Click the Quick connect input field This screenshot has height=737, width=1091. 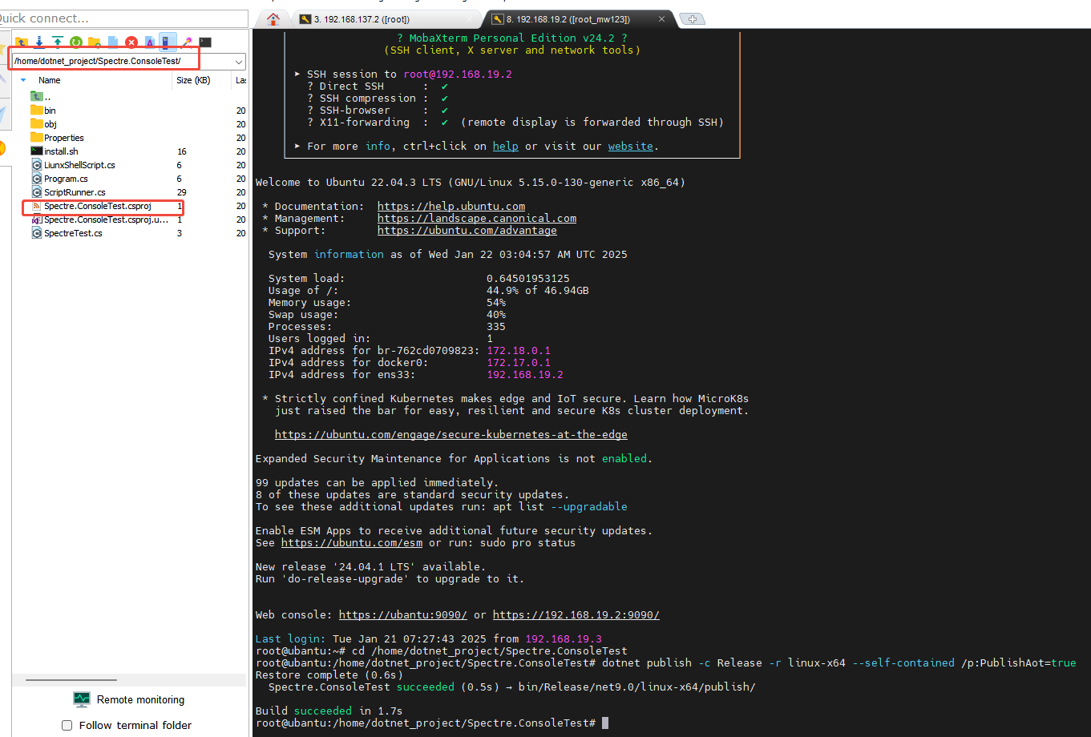(x=124, y=18)
